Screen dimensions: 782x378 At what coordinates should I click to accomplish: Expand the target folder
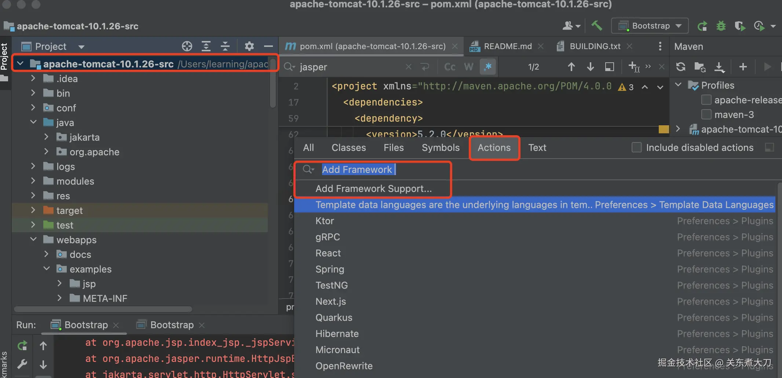(x=33, y=210)
